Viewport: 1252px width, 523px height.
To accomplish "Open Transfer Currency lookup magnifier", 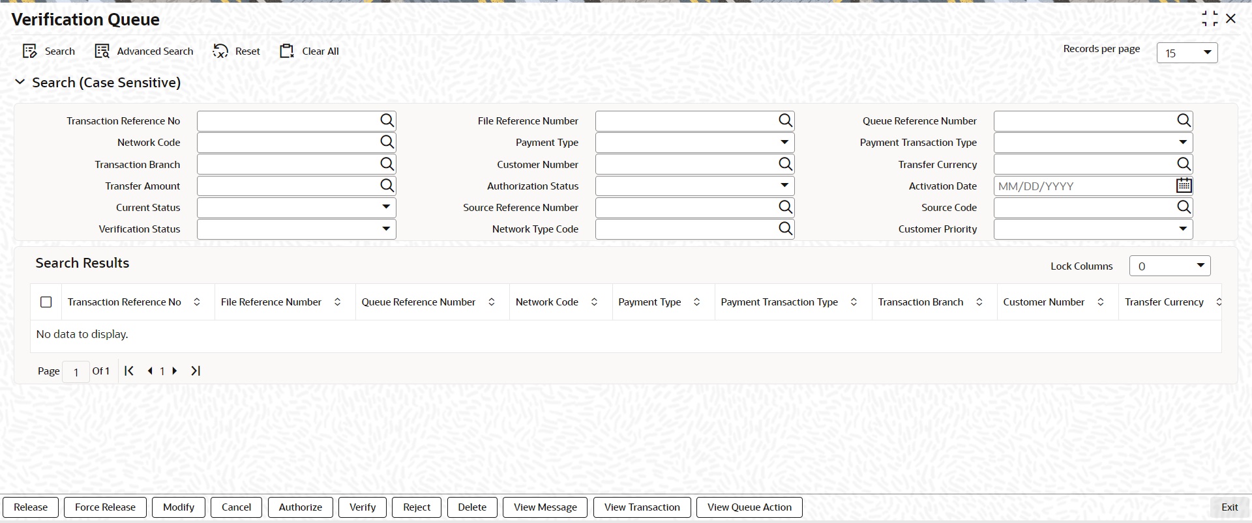I will pyautogui.click(x=1184, y=164).
